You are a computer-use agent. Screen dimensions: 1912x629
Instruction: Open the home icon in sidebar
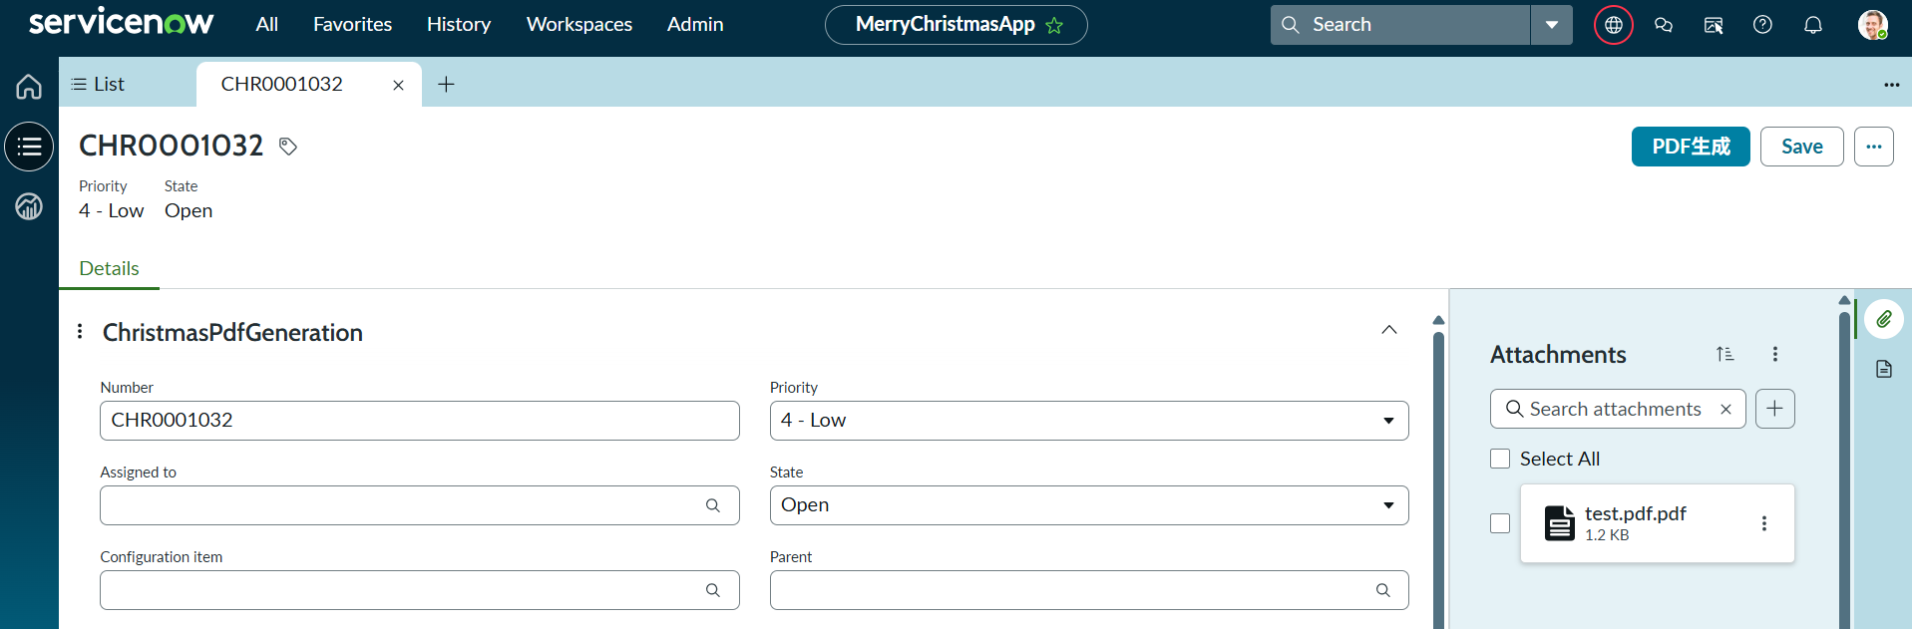point(29,87)
